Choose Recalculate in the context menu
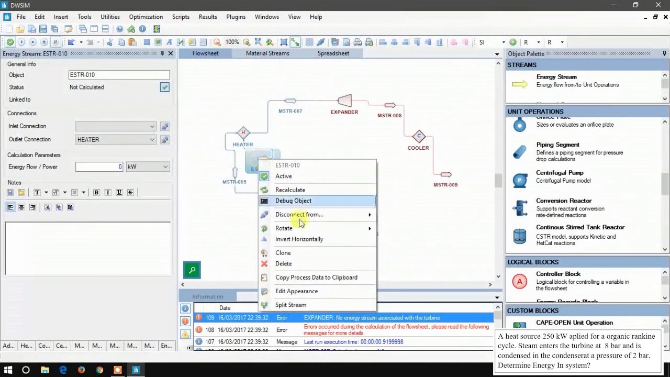 [x=318, y=190]
